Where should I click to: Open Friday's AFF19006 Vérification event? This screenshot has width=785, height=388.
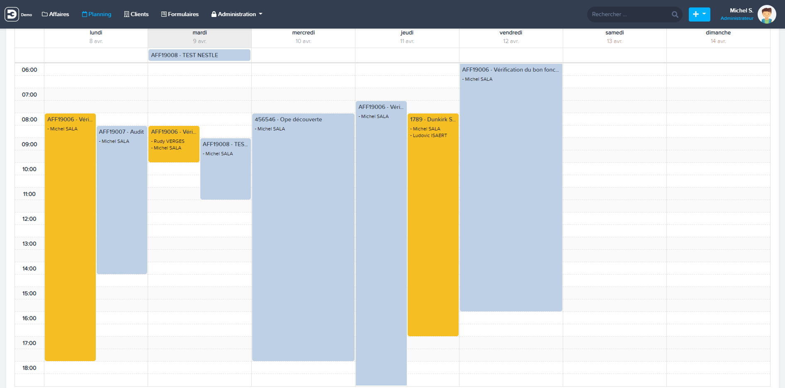511,186
